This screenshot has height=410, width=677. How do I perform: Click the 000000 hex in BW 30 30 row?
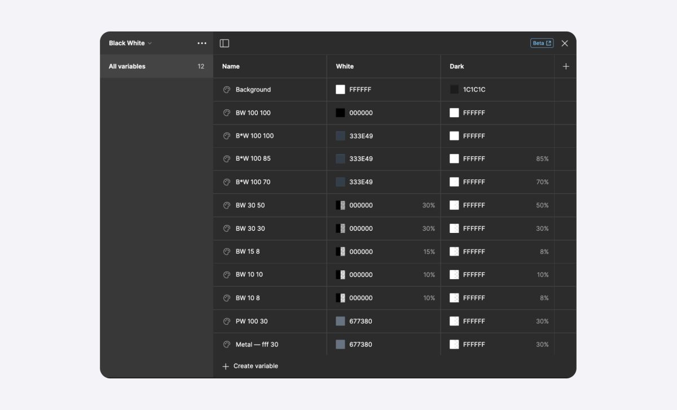(x=361, y=228)
